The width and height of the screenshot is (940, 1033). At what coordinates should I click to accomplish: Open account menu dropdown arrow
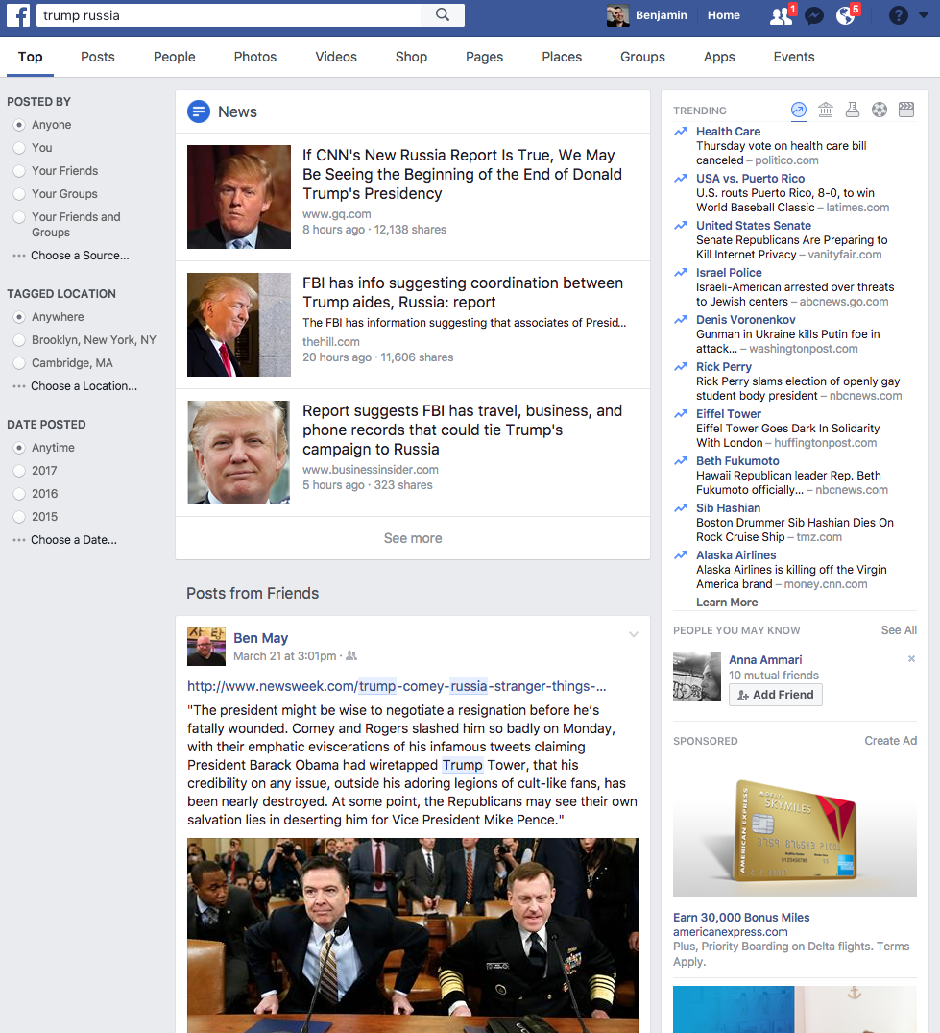pyautogui.click(x=924, y=15)
